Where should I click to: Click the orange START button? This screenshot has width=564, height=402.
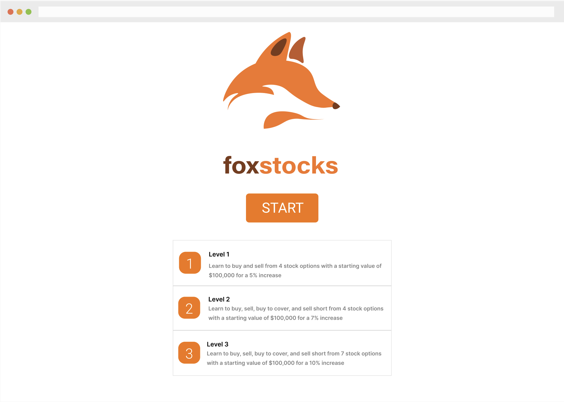click(x=282, y=208)
